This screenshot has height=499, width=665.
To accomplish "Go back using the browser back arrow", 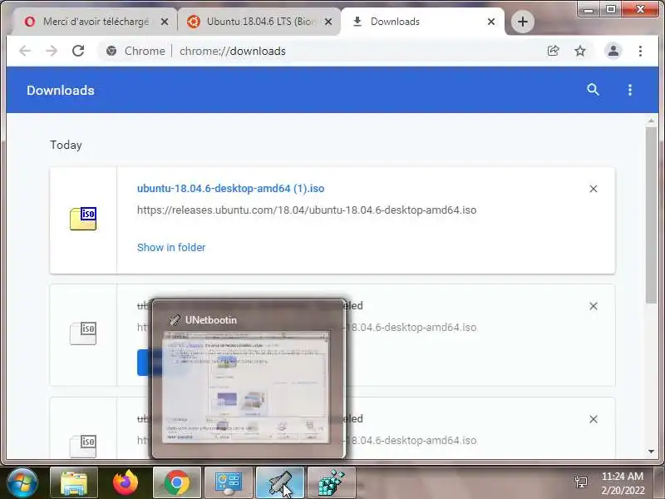I will click(25, 51).
